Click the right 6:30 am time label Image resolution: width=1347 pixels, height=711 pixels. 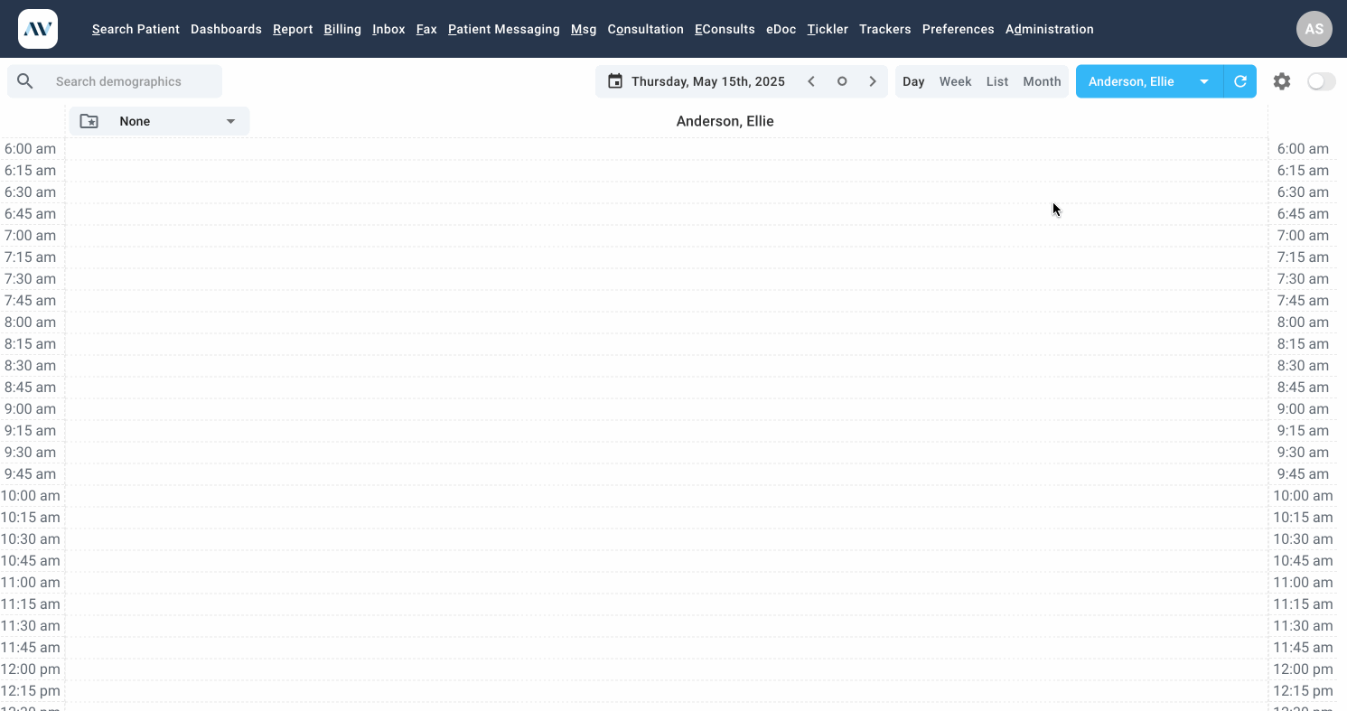[1303, 192]
